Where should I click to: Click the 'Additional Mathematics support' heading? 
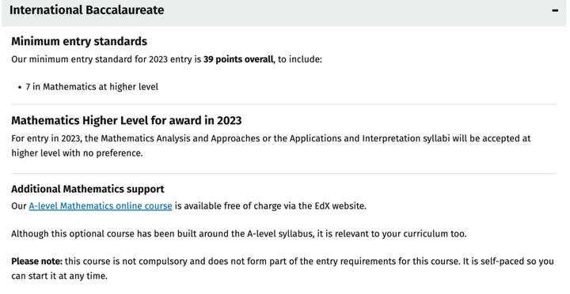tap(88, 189)
